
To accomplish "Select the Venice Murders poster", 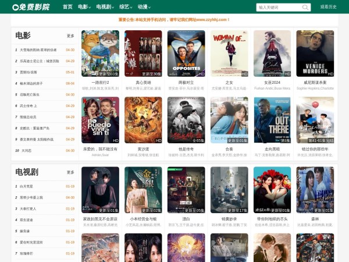I will coord(315,54).
